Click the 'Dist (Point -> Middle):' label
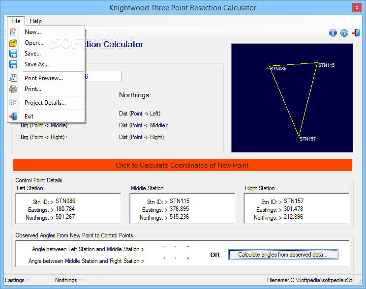Viewport: 366px width, 289px height. [x=144, y=125]
